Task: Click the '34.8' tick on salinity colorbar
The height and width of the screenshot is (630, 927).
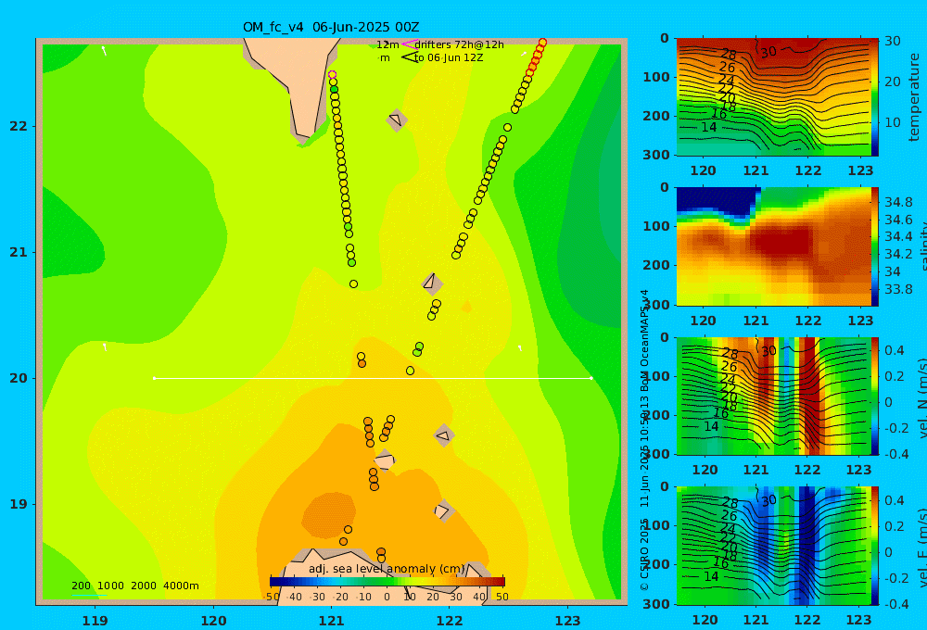Action: click(x=898, y=202)
